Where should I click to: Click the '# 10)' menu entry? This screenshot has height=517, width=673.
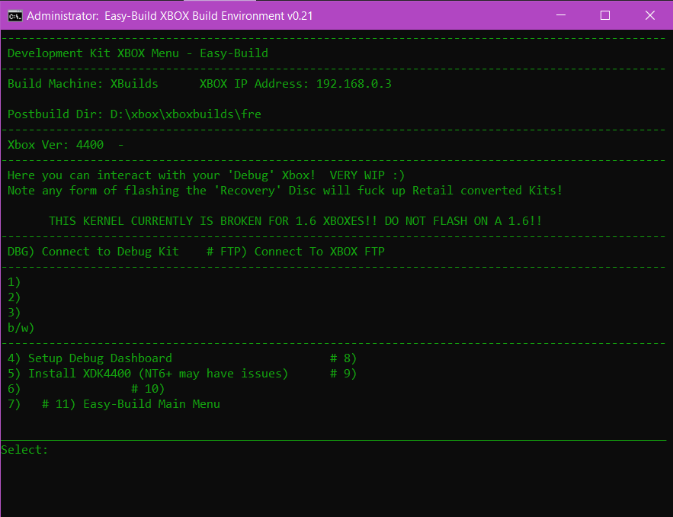(x=148, y=389)
